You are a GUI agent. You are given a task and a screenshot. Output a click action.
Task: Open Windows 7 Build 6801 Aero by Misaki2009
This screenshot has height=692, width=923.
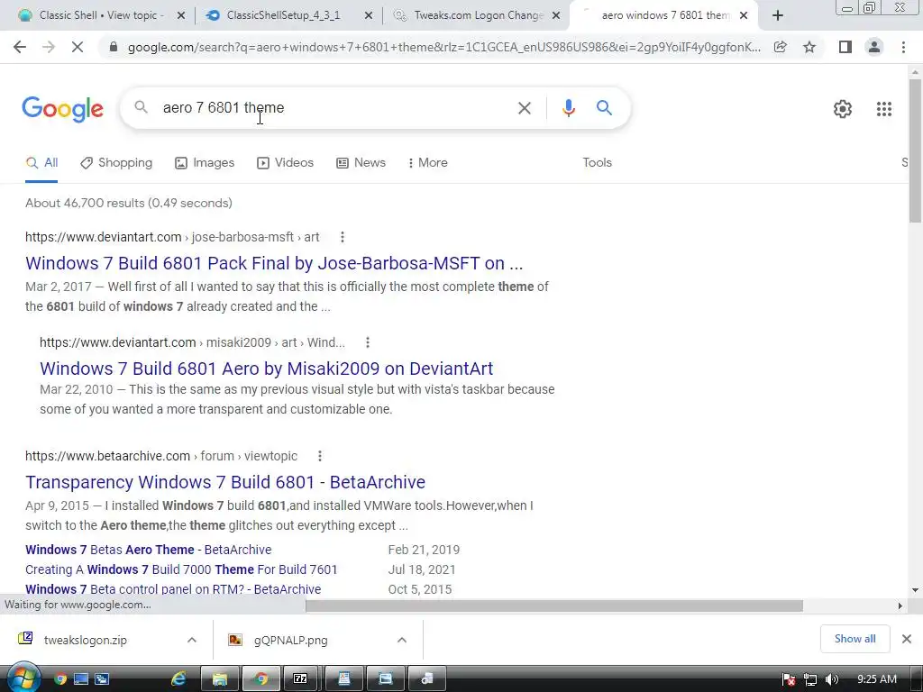(x=267, y=369)
